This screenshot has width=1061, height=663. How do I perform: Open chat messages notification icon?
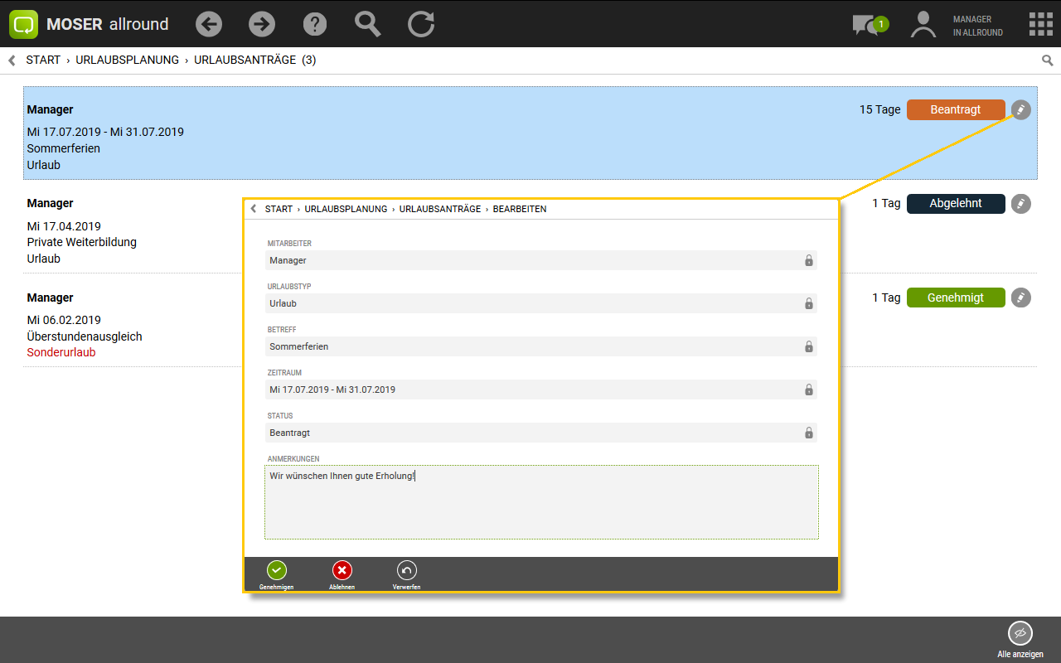pyautogui.click(x=867, y=25)
